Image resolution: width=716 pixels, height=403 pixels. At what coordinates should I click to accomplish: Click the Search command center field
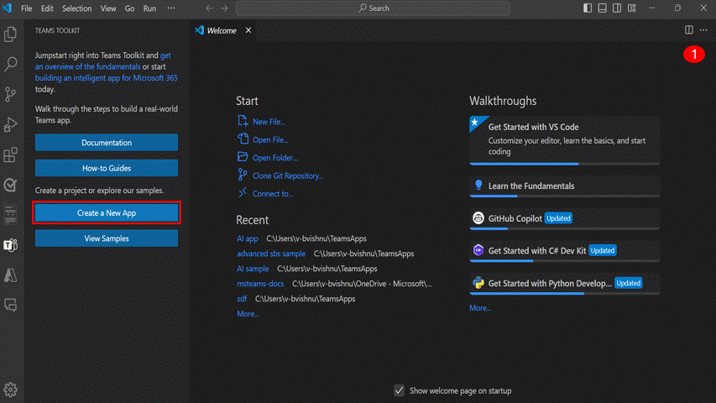tap(373, 8)
